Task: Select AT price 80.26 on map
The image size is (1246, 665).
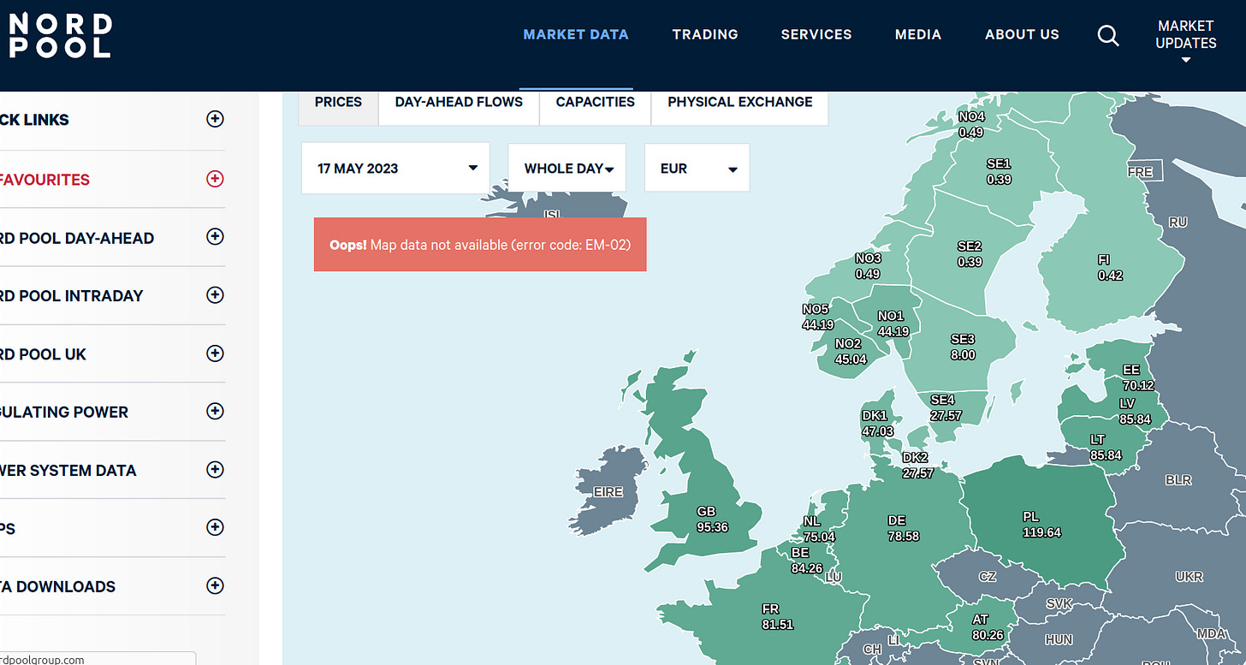Action: click(x=988, y=635)
